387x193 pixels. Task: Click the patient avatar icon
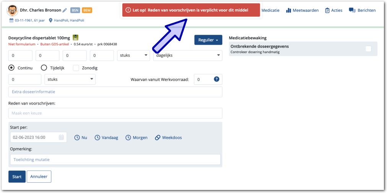tap(13, 11)
